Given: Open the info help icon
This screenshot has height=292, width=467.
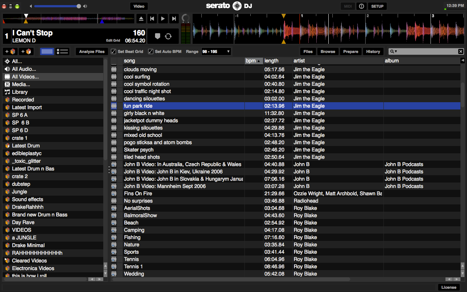Looking at the screenshot, I should [x=362, y=6].
